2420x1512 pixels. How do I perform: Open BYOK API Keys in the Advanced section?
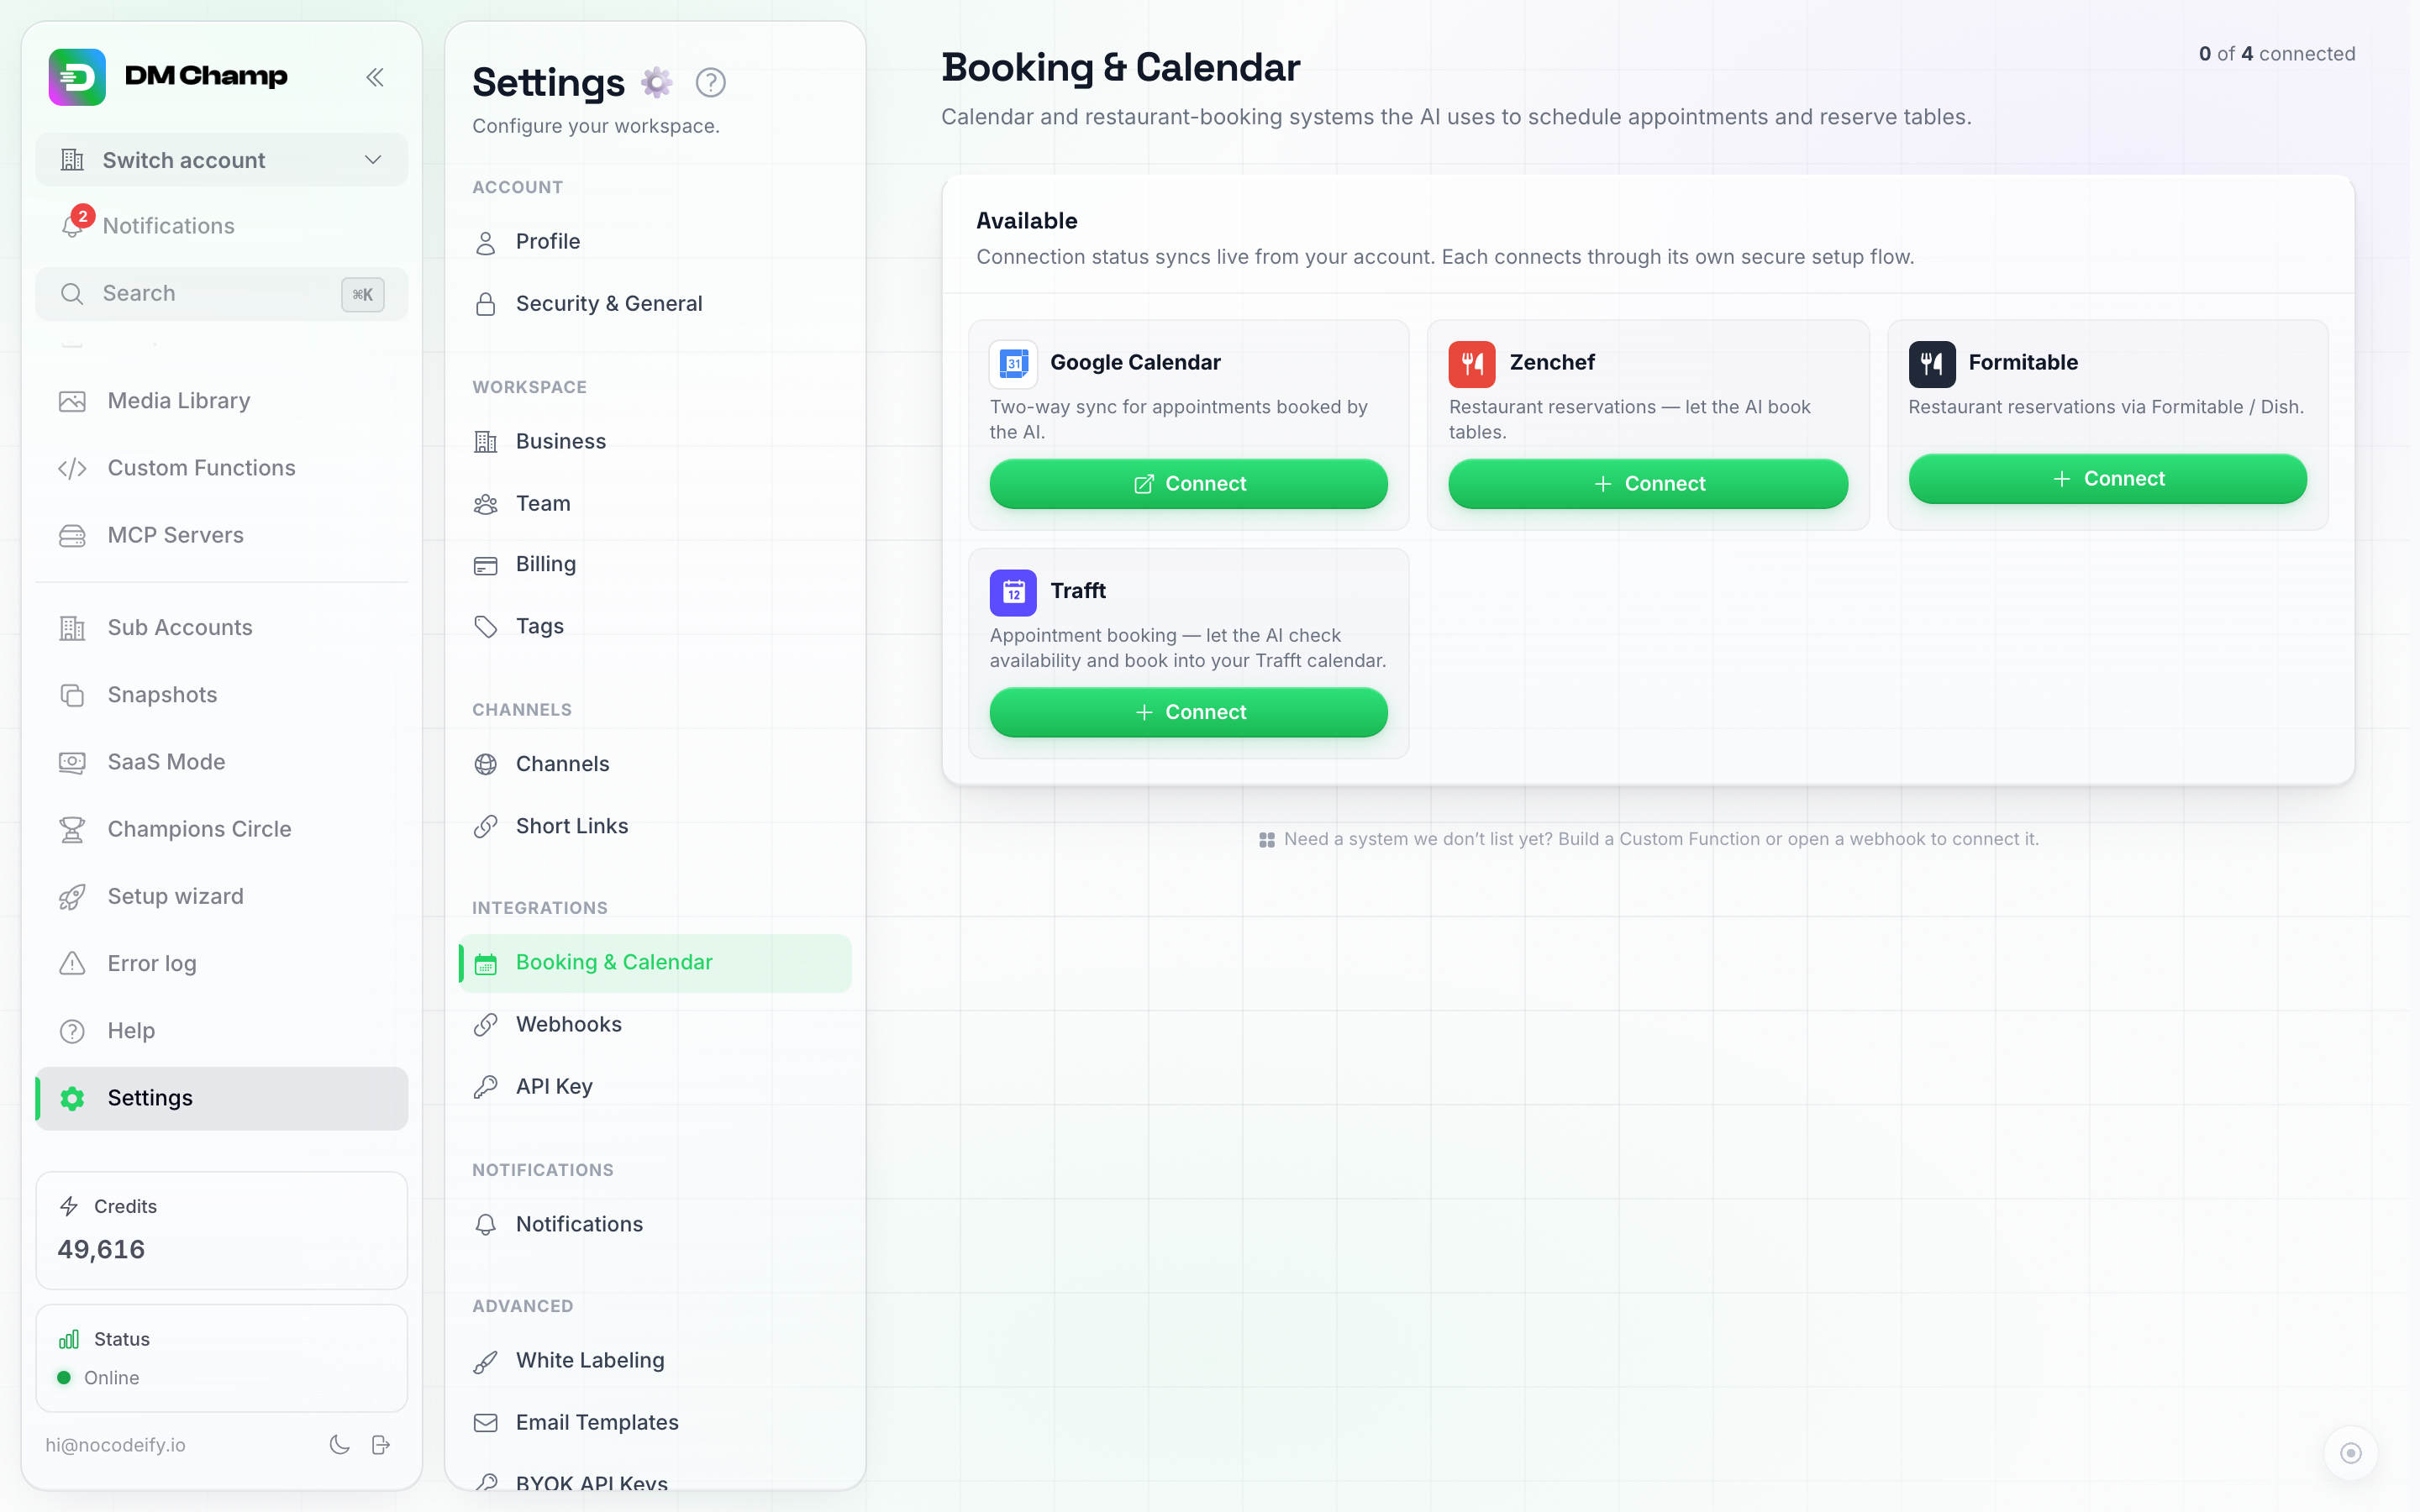[x=655, y=1481]
